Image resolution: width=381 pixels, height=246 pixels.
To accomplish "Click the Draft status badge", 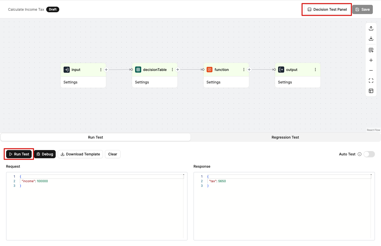I will [53, 9].
